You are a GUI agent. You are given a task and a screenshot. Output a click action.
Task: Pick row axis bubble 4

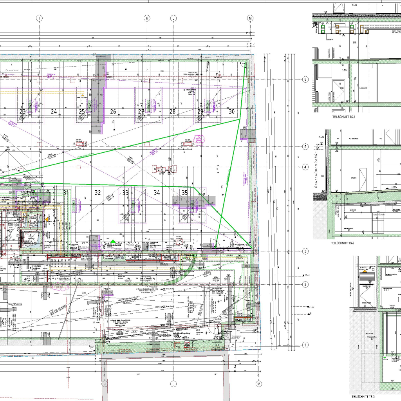305,167
